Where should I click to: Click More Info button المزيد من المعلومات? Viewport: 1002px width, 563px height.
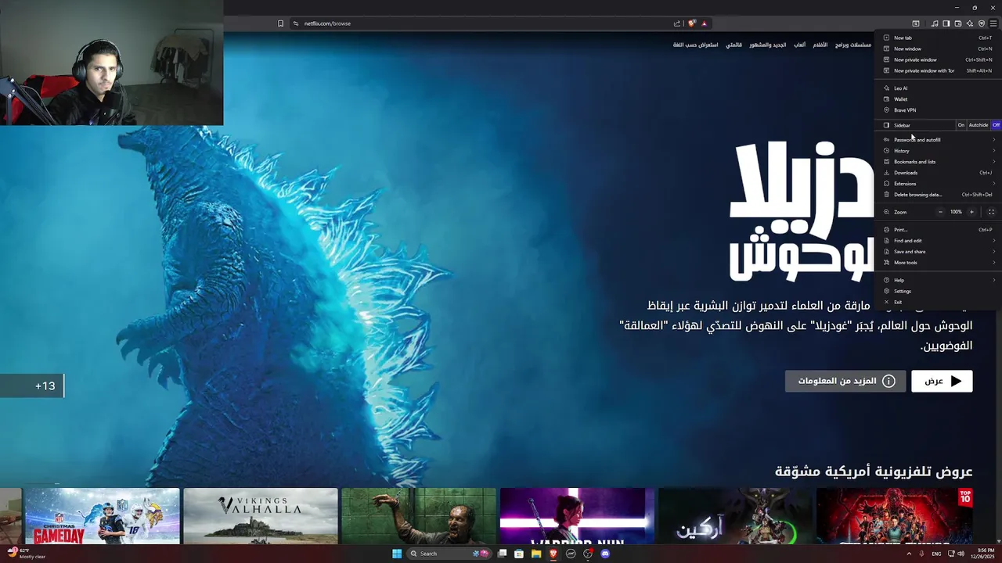tap(845, 381)
